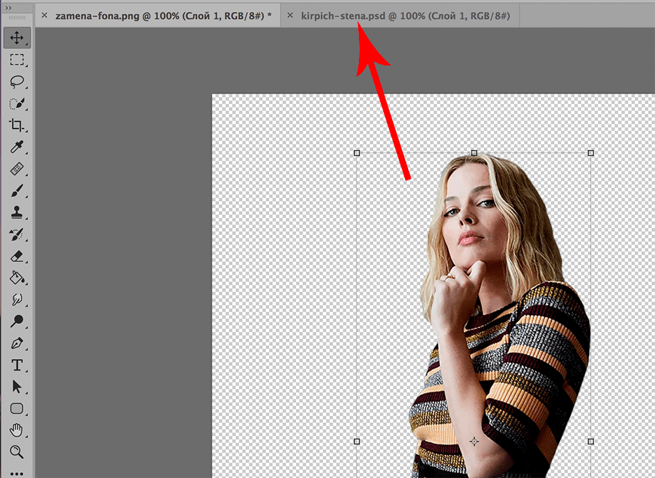
Task: Select the Move tool
Action: pos(17,39)
